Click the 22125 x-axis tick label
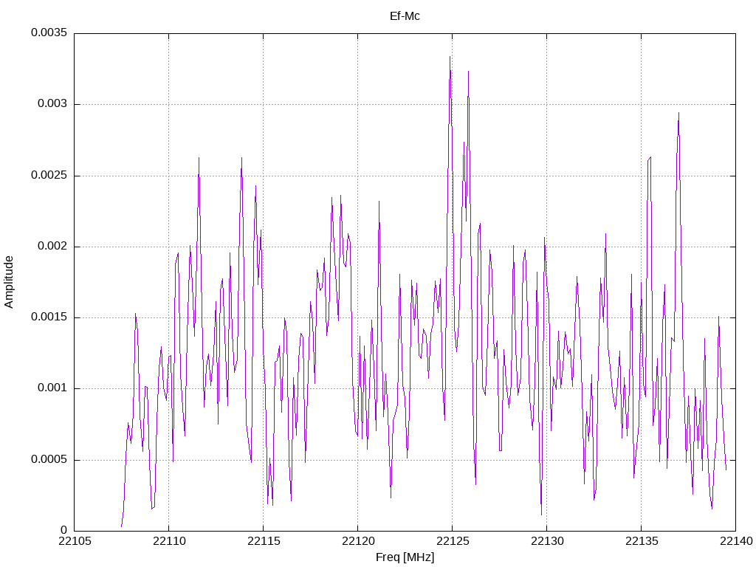The height and width of the screenshot is (567, 756). [453, 541]
